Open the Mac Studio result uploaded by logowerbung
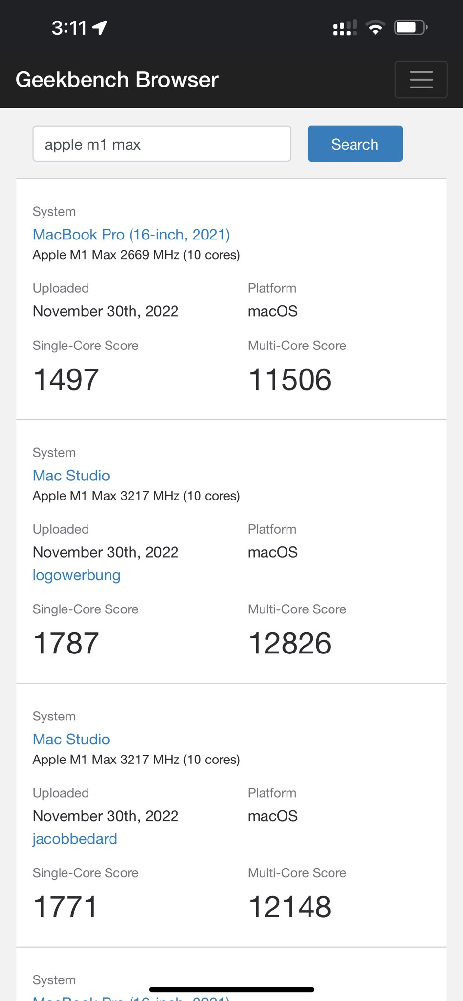 [x=71, y=476]
